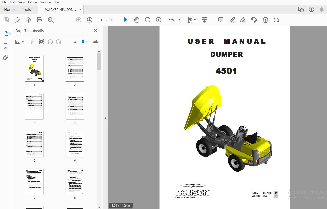
Task: Click the scrolling mode keyboard icon
Action: pos(205,20)
